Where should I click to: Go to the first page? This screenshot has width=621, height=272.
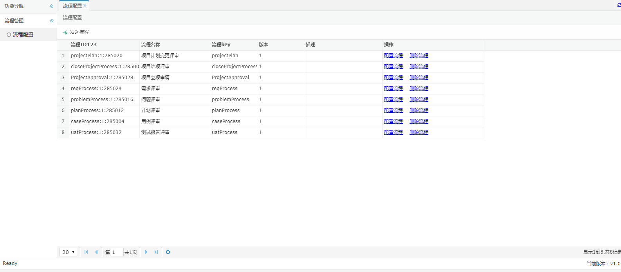coord(86,252)
